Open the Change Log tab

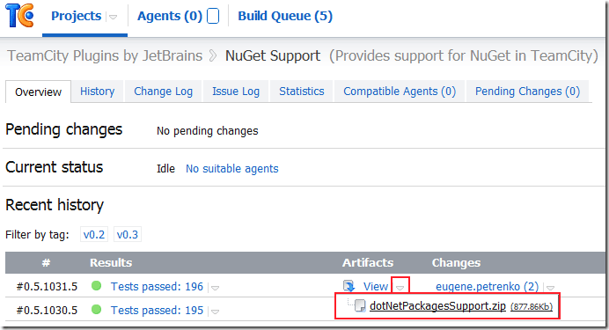pos(163,92)
